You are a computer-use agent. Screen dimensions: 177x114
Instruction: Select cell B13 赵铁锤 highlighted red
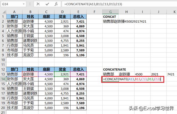tap(30, 74)
